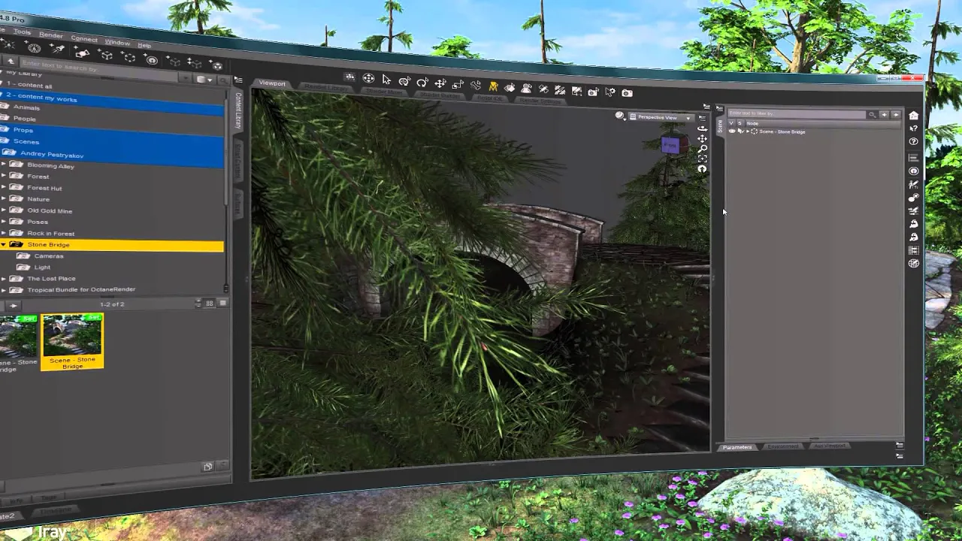Screen dimensions: 962x541
Task: Open the Render menu
Action: [51, 35]
